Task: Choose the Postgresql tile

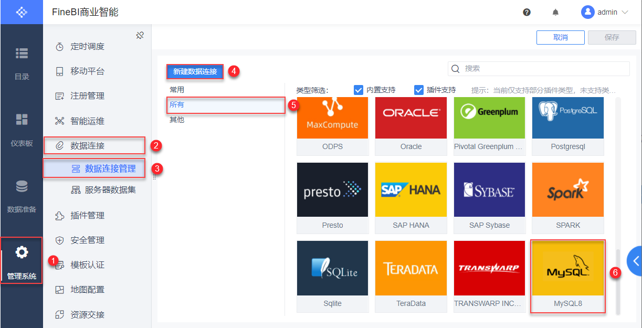Action: (x=568, y=126)
